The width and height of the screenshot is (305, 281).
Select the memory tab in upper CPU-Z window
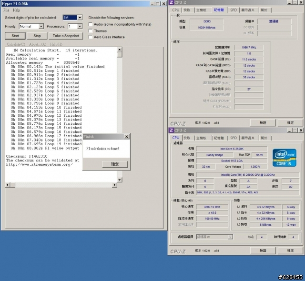pos(219,10)
